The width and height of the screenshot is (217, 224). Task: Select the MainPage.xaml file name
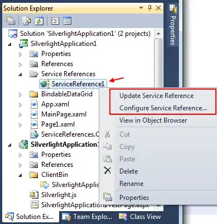[64, 114]
